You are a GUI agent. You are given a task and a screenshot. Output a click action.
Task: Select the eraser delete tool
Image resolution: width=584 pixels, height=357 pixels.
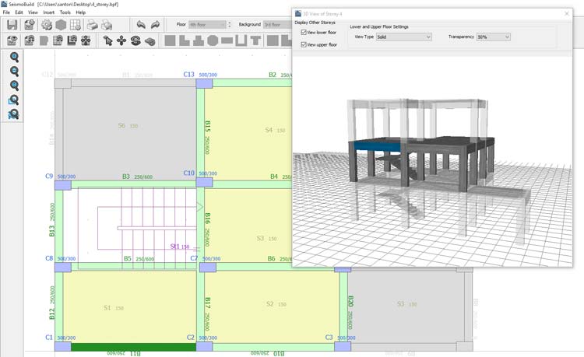click(x=150, y=41)
